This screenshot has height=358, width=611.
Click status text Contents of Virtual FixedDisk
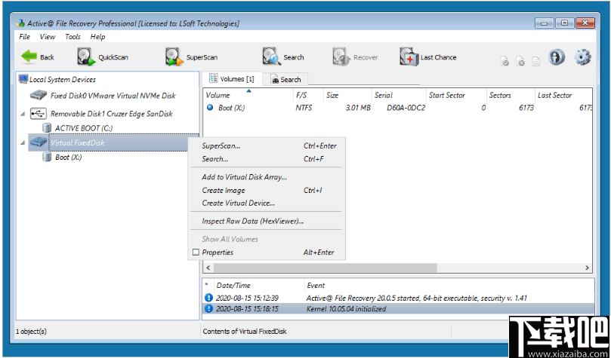point(245,332)
